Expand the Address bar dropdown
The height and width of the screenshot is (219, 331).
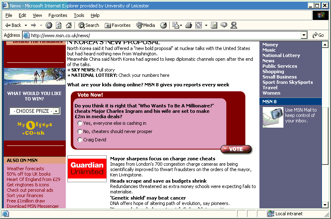coord(304,35)
